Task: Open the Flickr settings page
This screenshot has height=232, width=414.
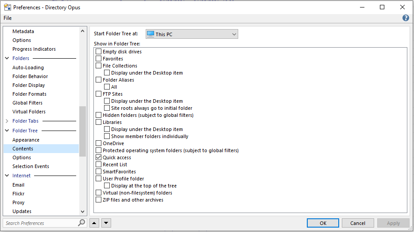Action: point(18,194)
